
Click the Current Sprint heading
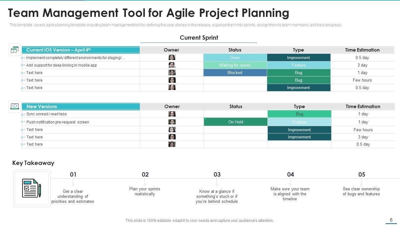tap(199, 38)
